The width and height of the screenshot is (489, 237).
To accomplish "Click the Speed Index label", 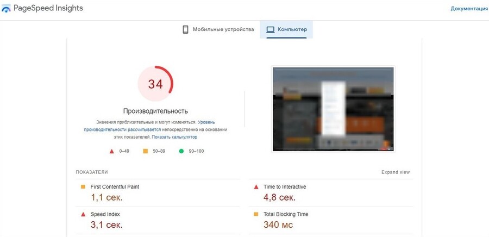I will pyautogui.click(x=105, y=214).
